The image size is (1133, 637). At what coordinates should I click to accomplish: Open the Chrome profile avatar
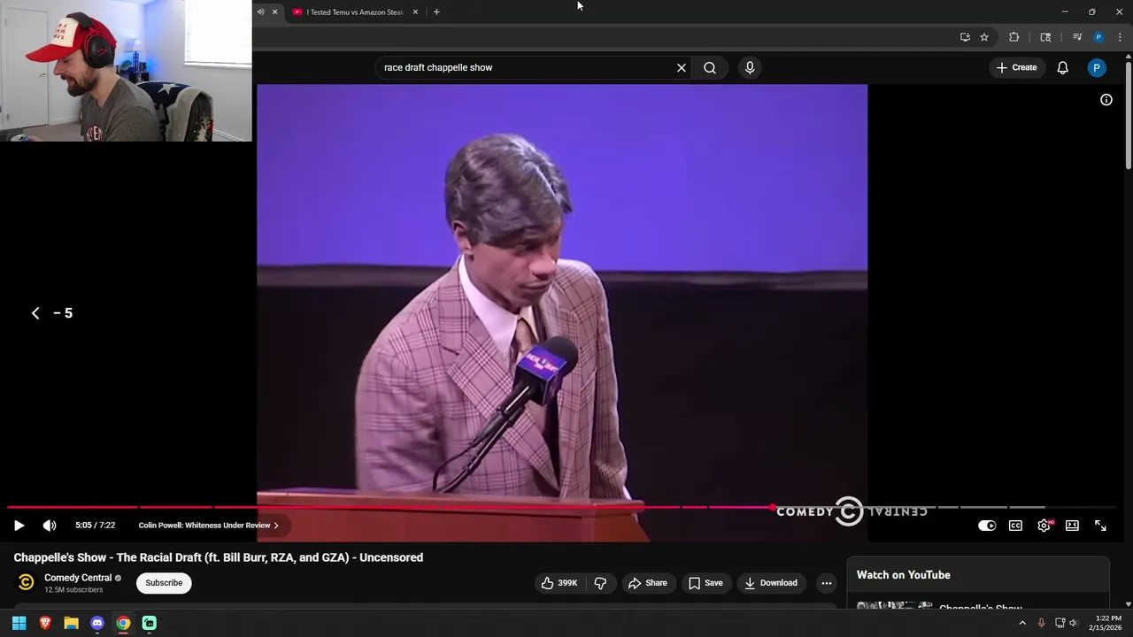(1098, 37)
